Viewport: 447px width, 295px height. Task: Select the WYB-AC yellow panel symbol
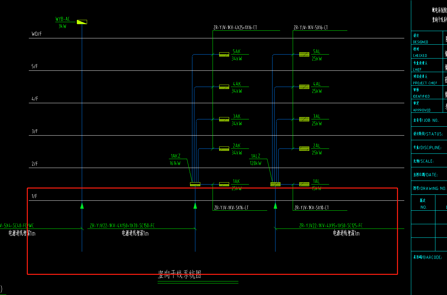(82, 22)
